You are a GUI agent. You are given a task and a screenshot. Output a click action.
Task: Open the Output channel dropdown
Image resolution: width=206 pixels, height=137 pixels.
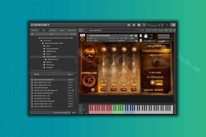pos(98,38)
